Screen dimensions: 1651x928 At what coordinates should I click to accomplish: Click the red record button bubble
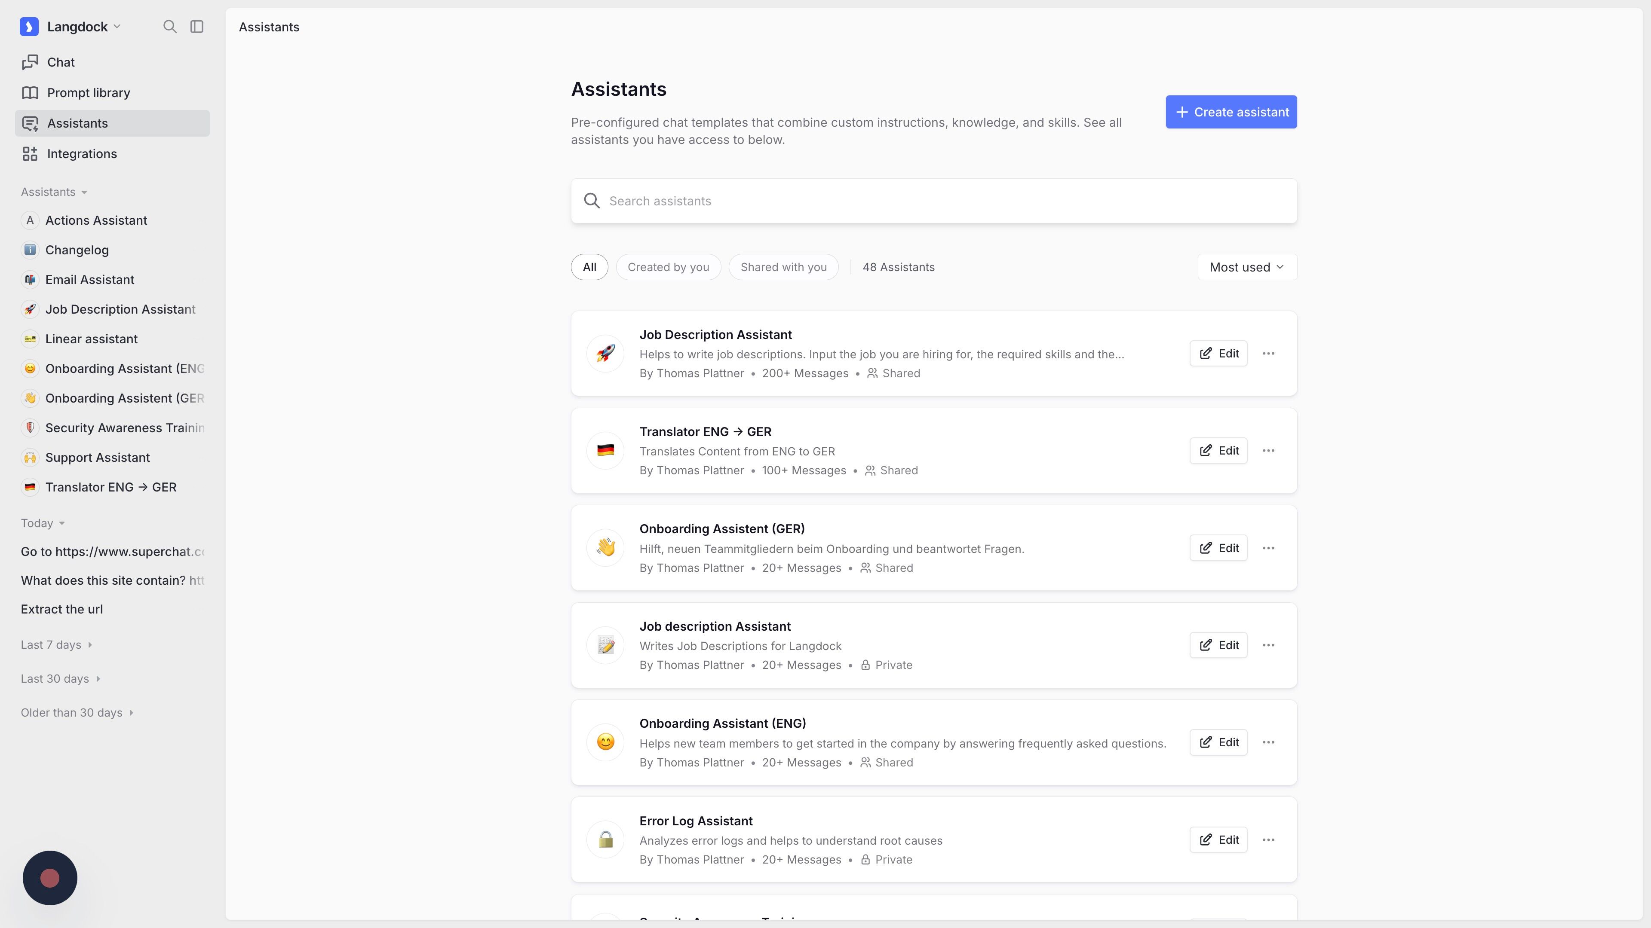click(x=50, y=878)
